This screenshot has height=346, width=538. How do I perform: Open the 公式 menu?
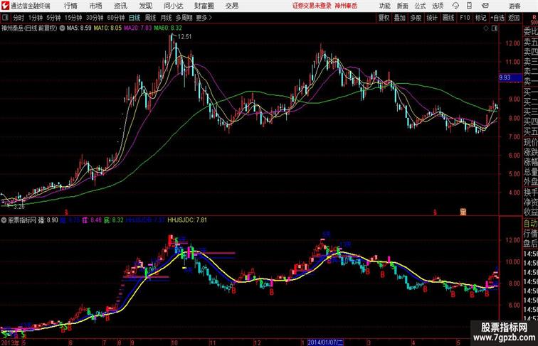click(420, 6)
